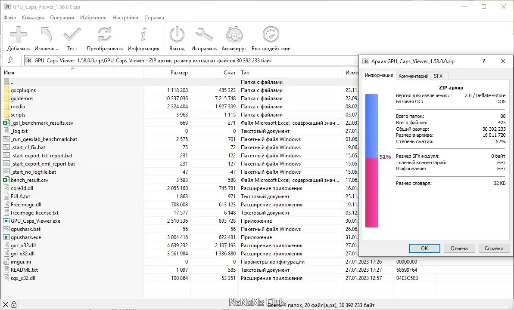The image size is (514, 310).
Task: Click the up-one-level arrow icon
Action: click(11, 60)
